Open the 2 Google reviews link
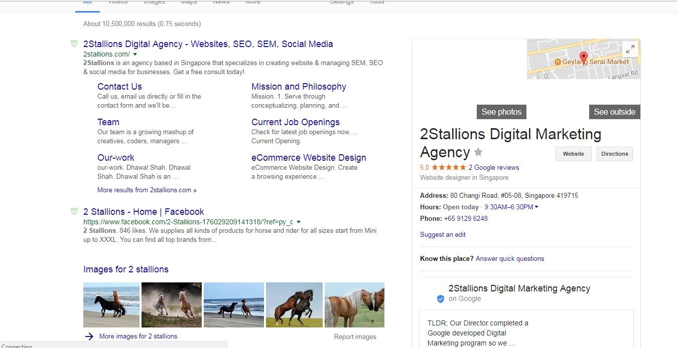 click(x=494, y=168)
